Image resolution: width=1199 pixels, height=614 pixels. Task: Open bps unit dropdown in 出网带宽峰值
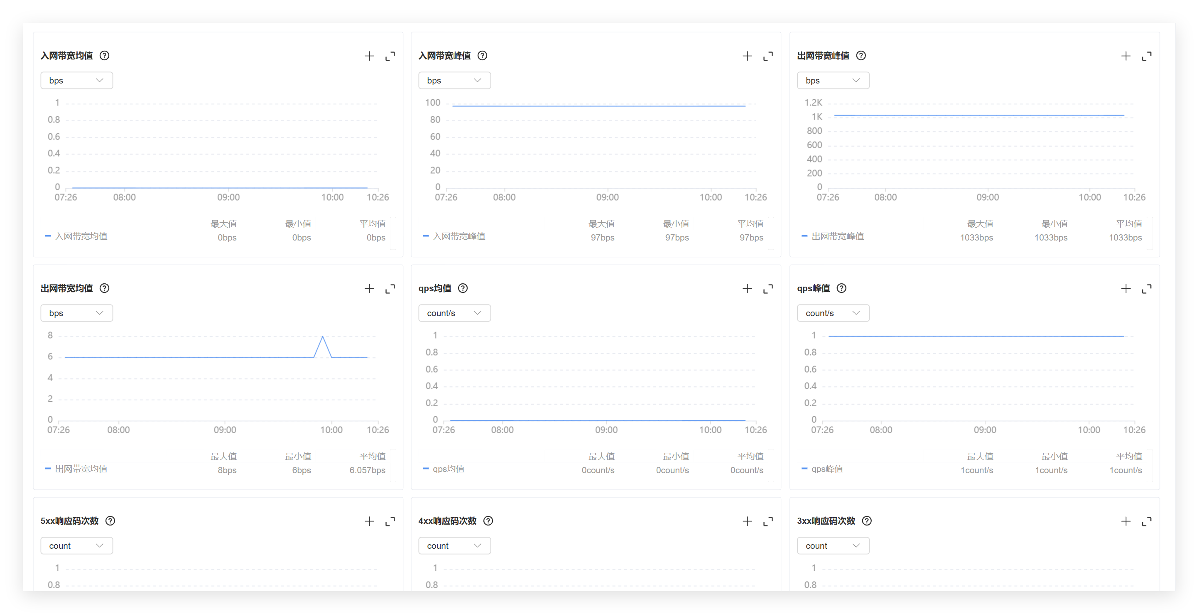click(833, 81)
